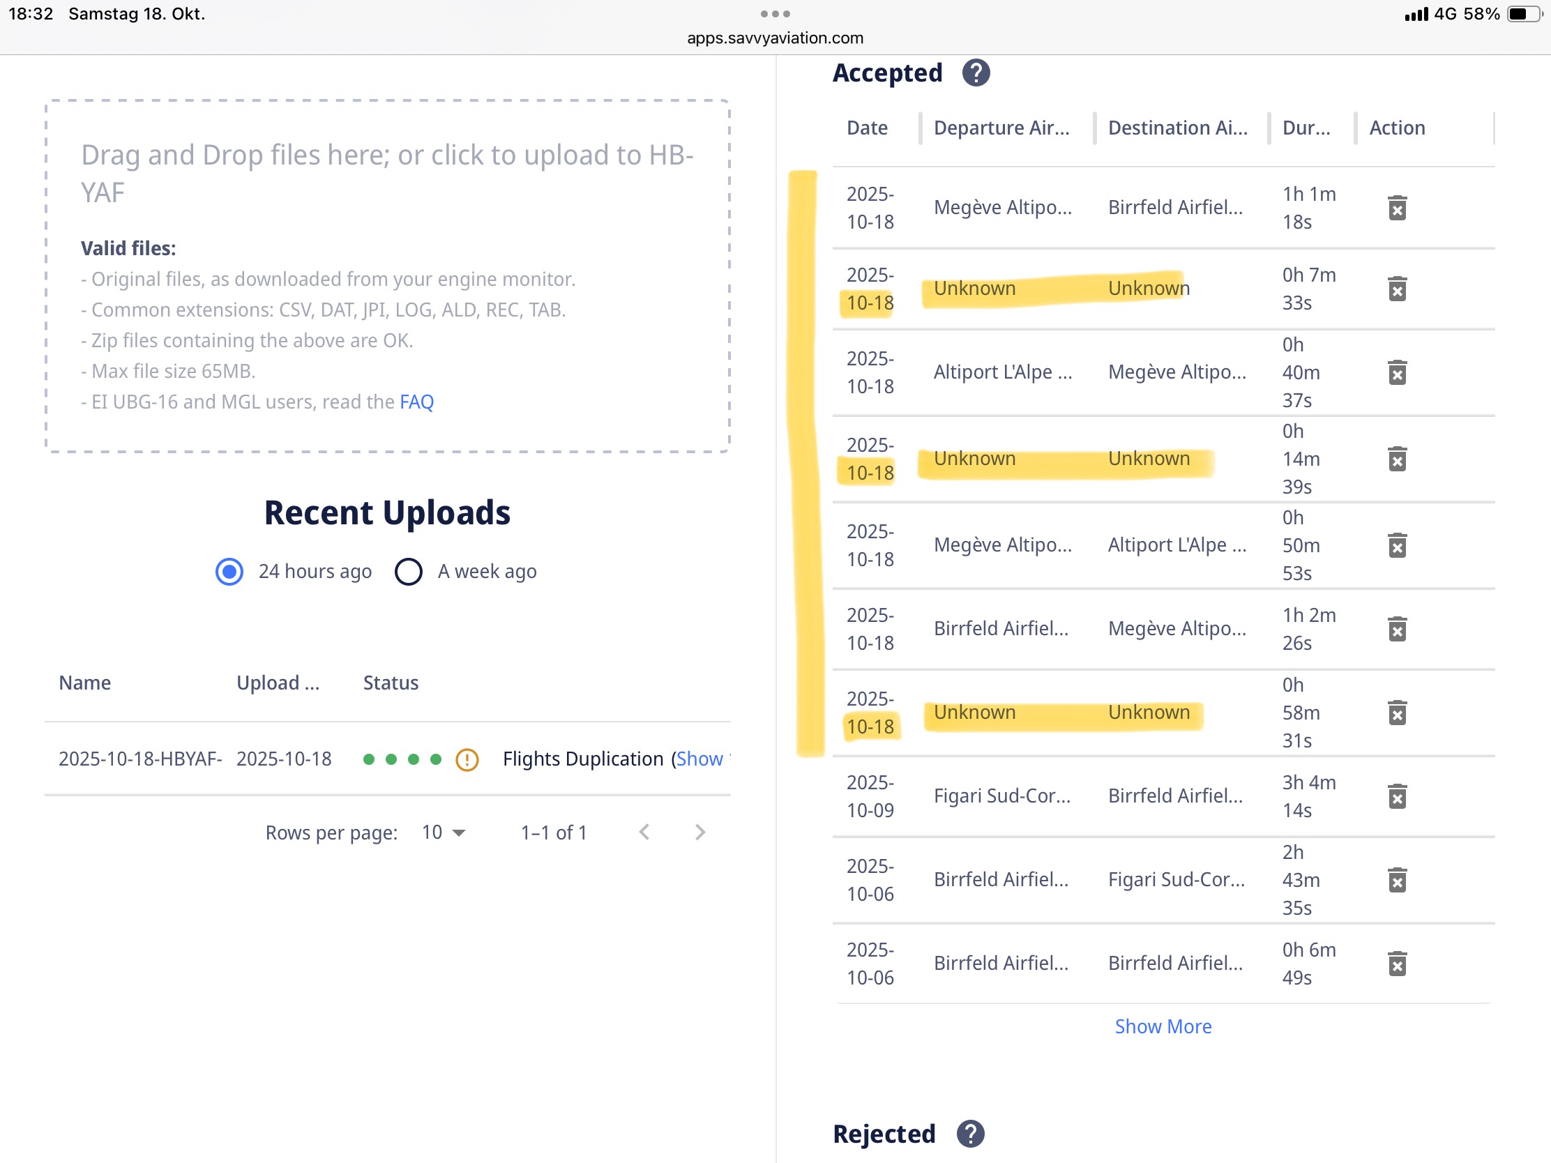Image resolution: width=1551 pixels, height=1163 pixels.
Task: Select the 24 hours ago radio button
Action: (x=229, y=571)
